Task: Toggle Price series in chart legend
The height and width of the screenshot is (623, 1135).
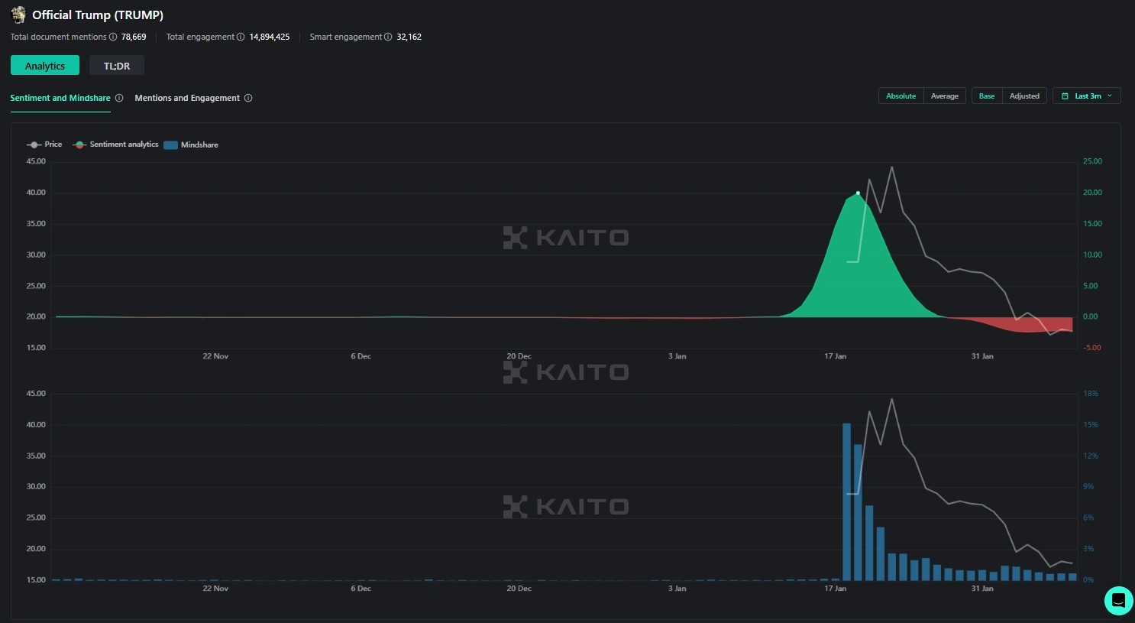Action: click(44, 144)
